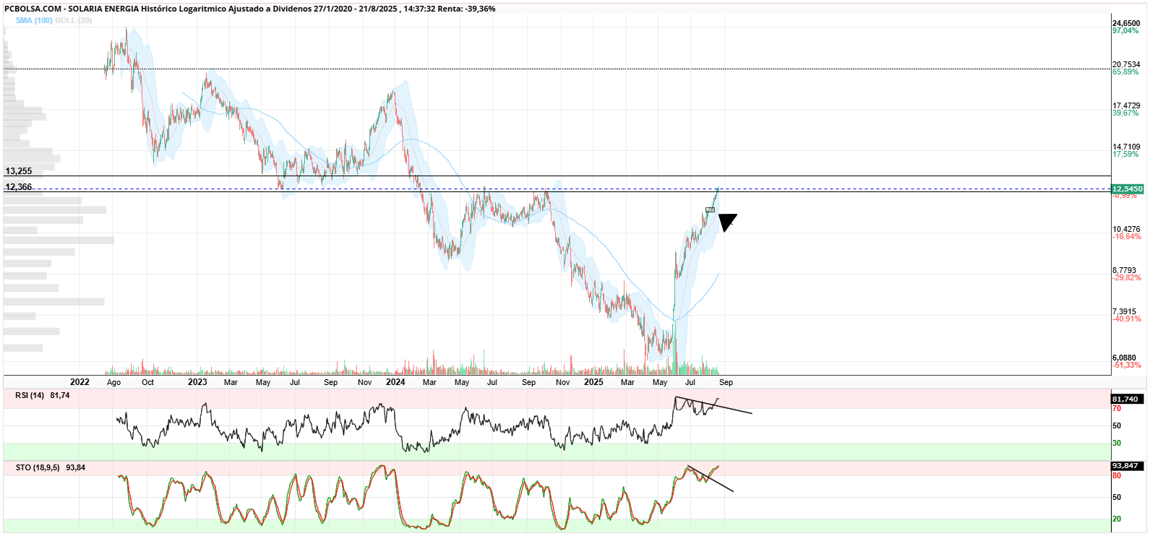The image size is (1150, 536).
Task: Click the 39,67% percentage label
Action: [x=1125, y=113]
